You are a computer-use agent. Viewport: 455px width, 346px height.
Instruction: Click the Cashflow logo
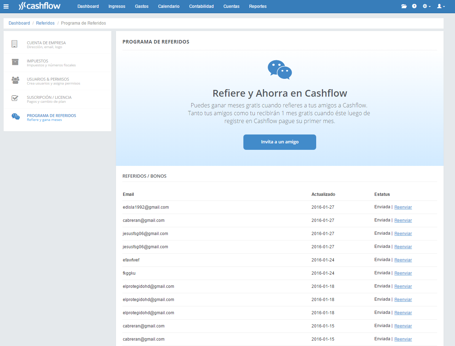click(40, 6)
